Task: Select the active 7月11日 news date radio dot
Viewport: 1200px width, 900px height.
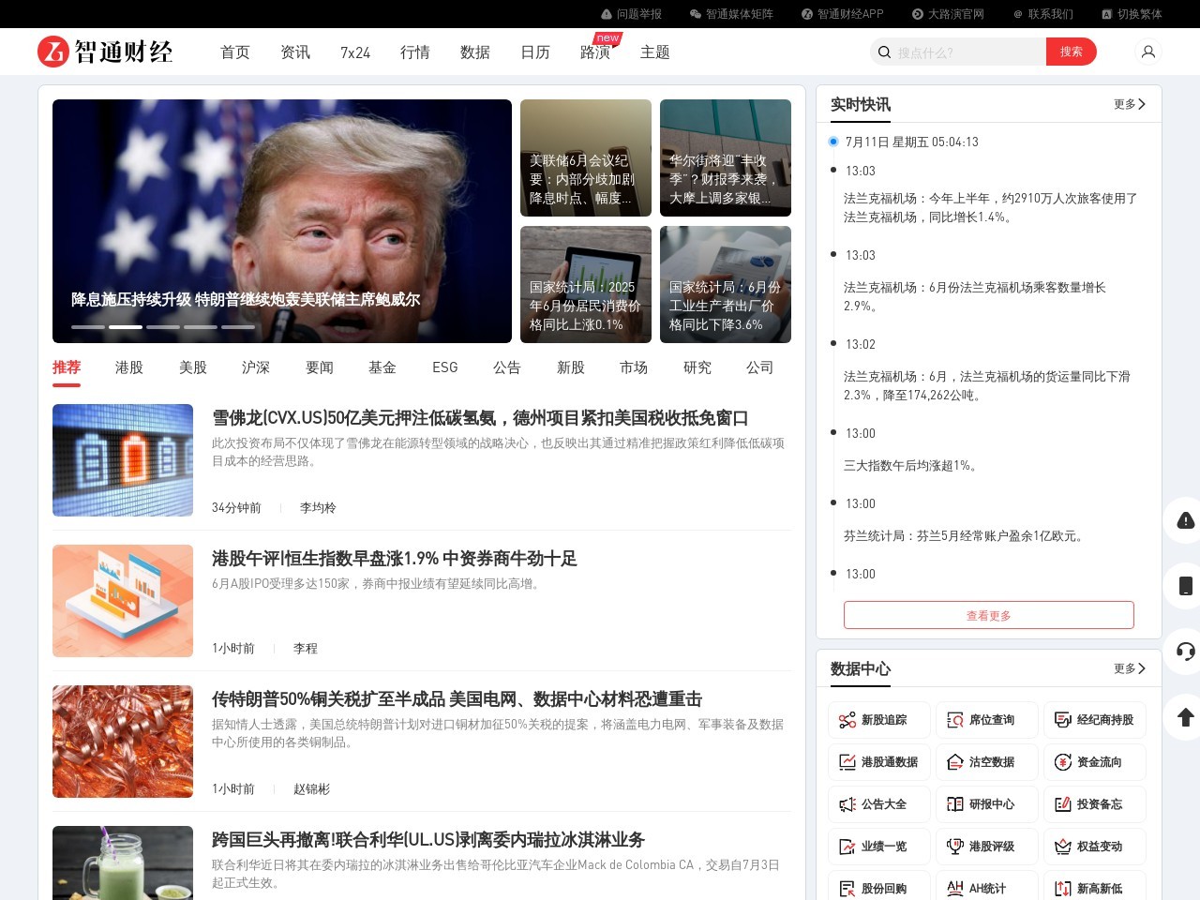Action: [833, 142]
